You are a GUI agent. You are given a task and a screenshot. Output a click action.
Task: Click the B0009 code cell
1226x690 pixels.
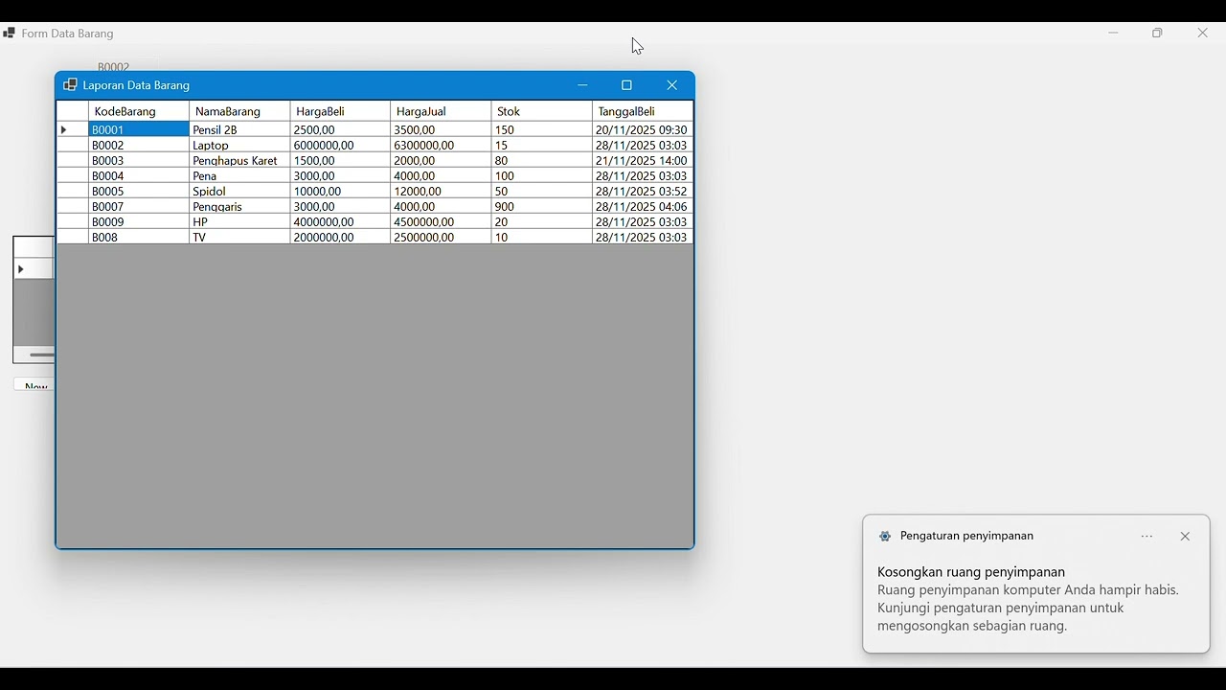[x=139, y=221]
